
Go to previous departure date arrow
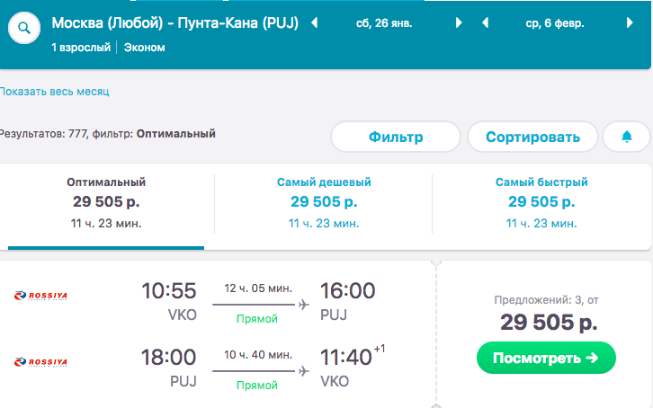point(315,22)
